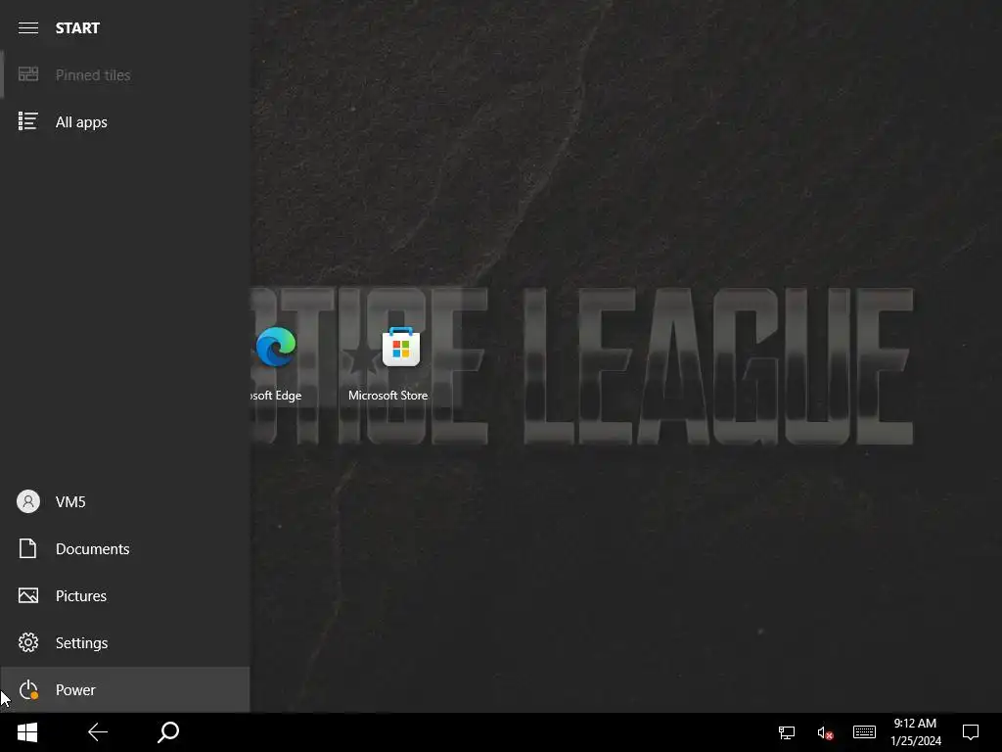The image size is (1002, 752).
Task: Open Pictures folder from Start
Action: coord(124,596)
